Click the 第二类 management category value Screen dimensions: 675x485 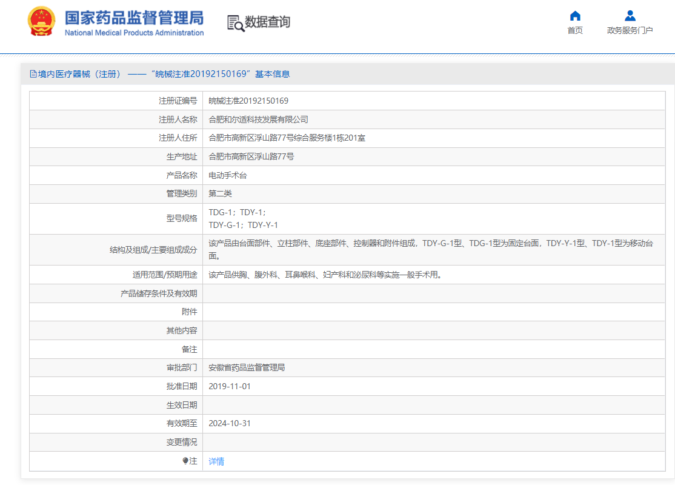coord(220,193)
